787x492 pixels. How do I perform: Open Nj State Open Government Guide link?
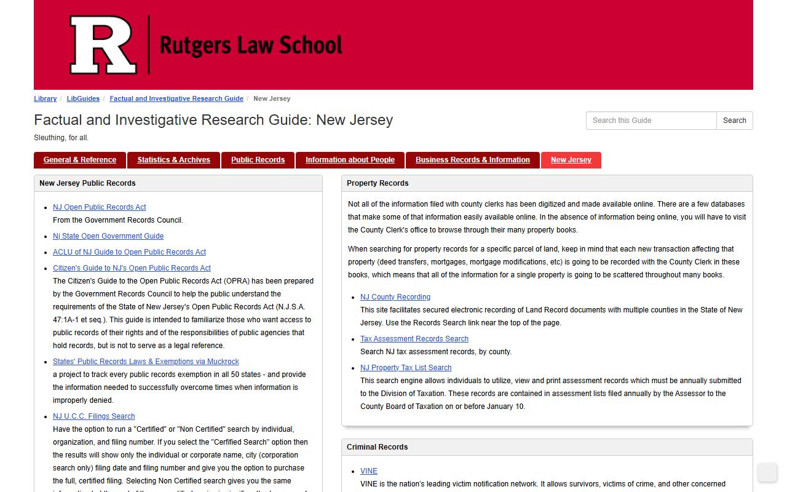108,236
